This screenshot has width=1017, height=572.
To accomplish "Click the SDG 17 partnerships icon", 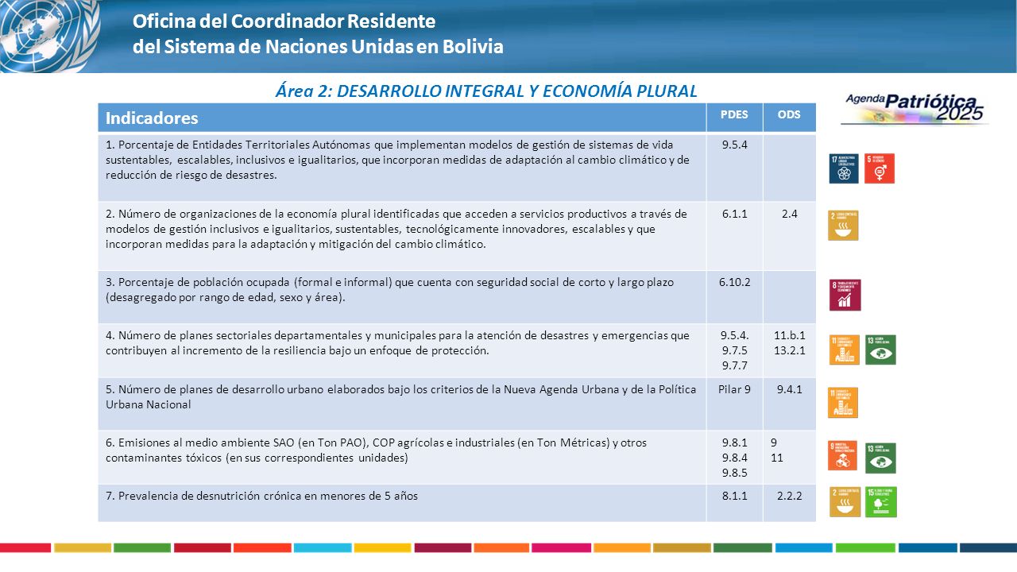I will pyautogui.click(x=844, y=168).
